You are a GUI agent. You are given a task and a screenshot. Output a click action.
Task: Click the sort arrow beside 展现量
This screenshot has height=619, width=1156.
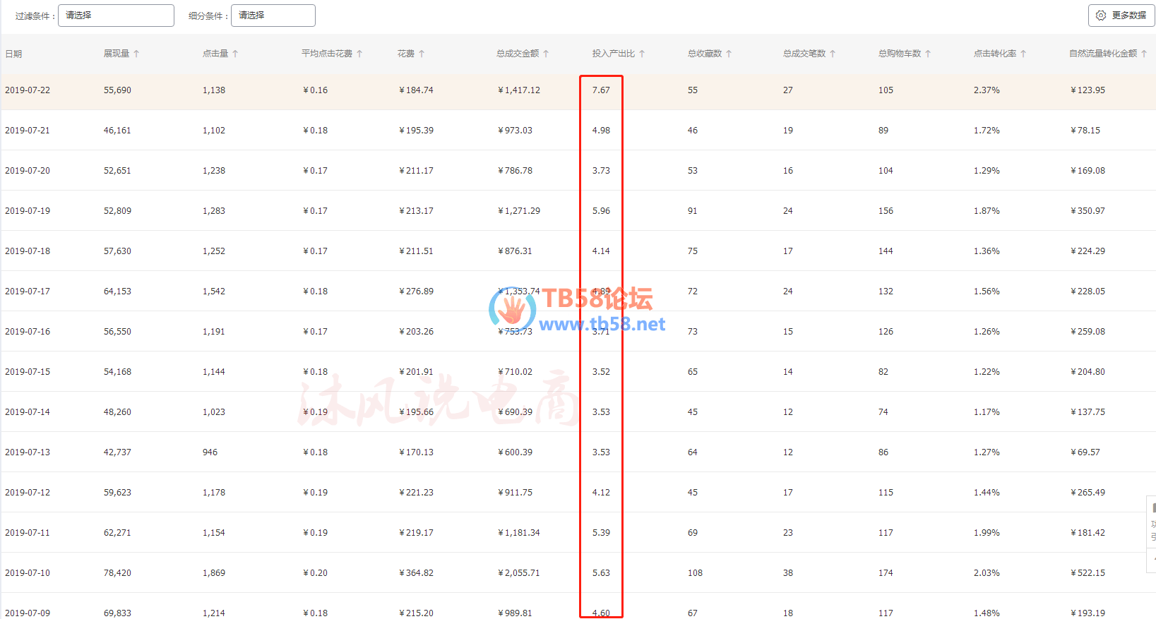tap(136, 54)
